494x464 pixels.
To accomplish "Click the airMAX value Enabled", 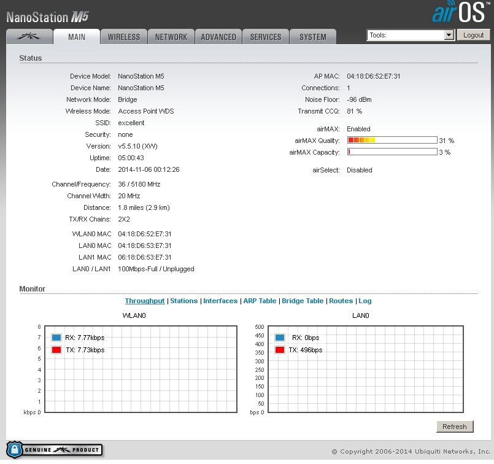I will click(x=358, y=129).
